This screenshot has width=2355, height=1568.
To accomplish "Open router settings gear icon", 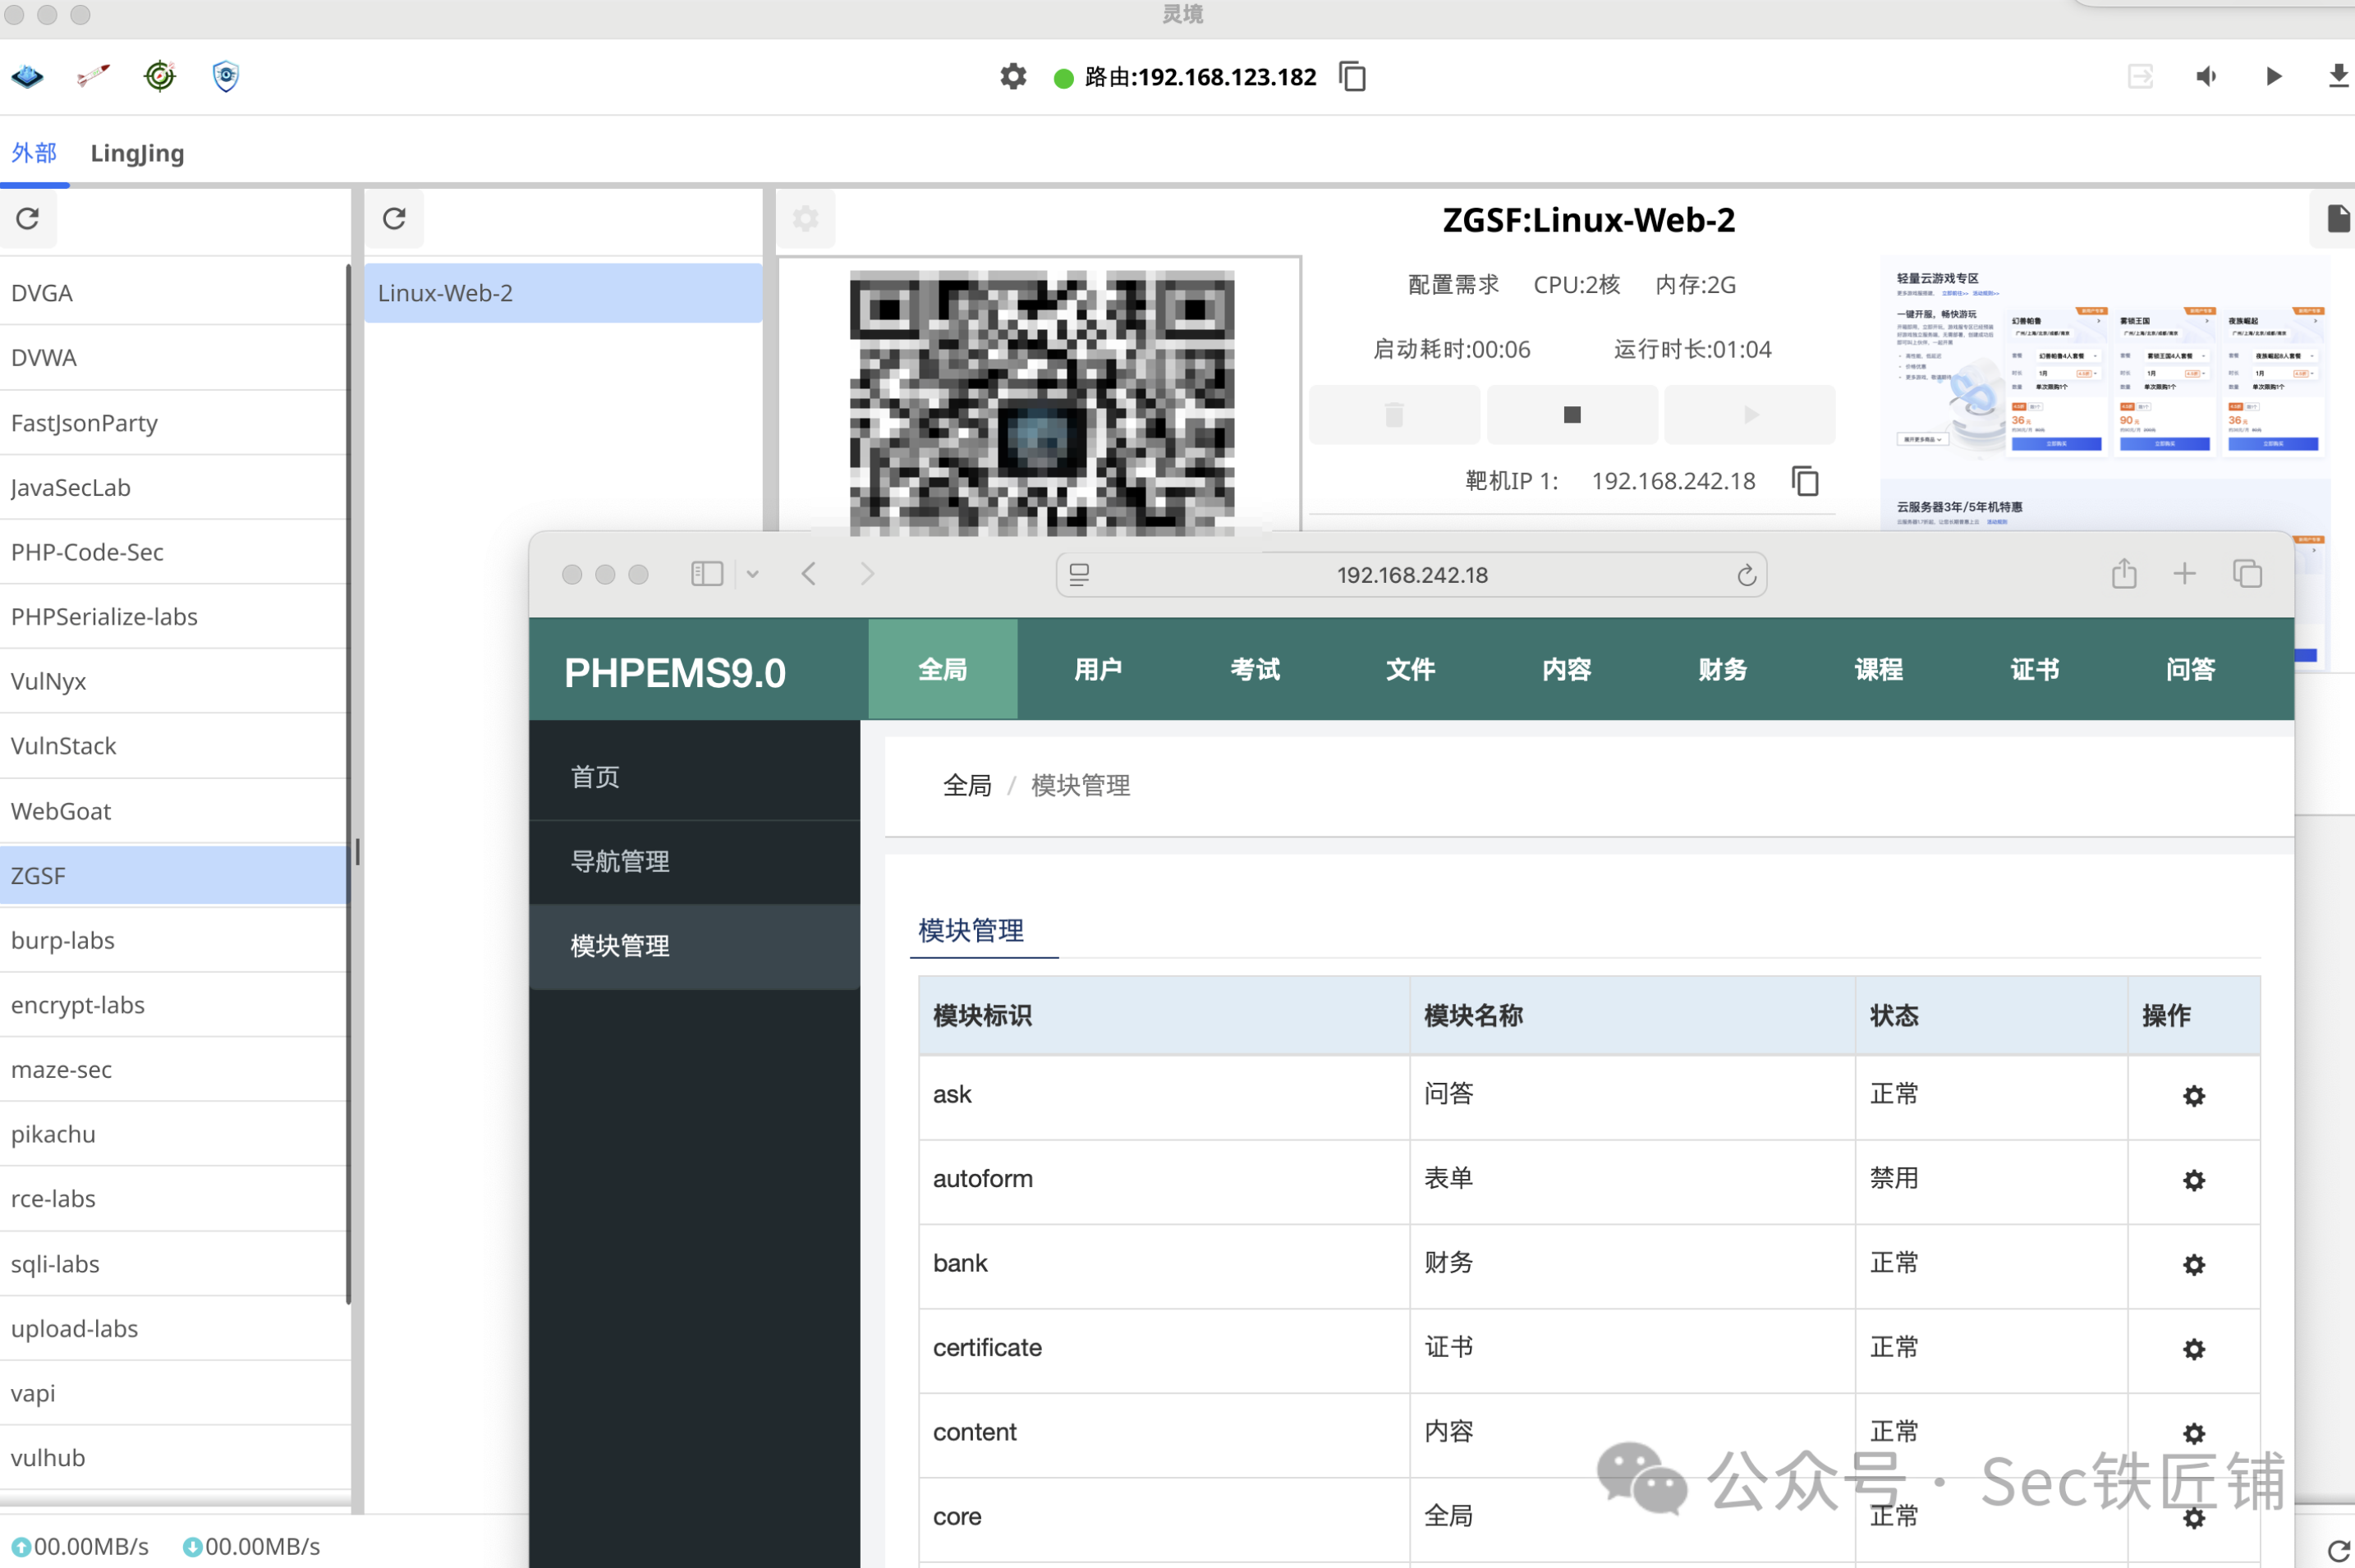I will (1013, 77).
